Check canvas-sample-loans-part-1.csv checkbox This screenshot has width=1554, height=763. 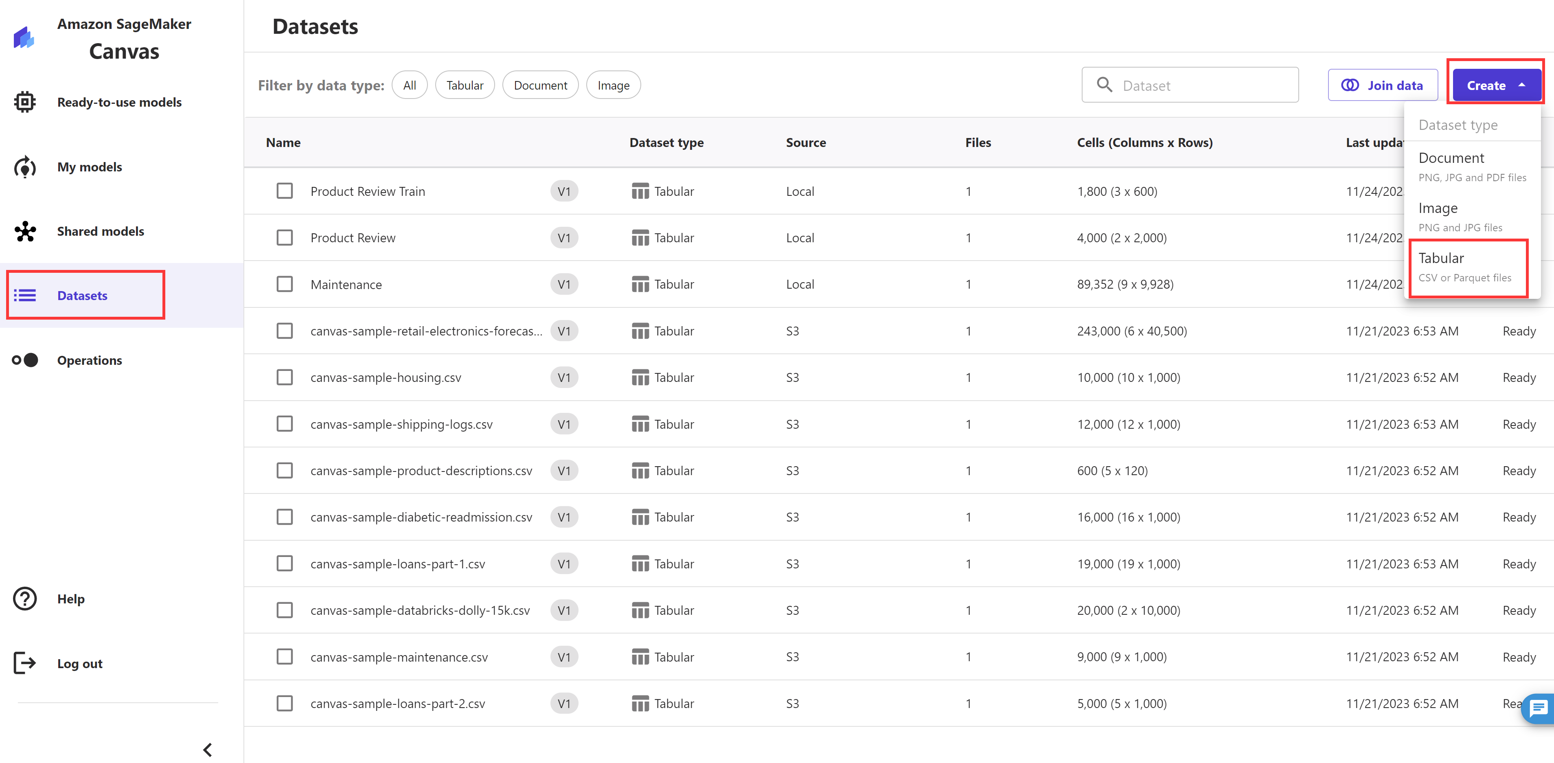tap(284, 564)
